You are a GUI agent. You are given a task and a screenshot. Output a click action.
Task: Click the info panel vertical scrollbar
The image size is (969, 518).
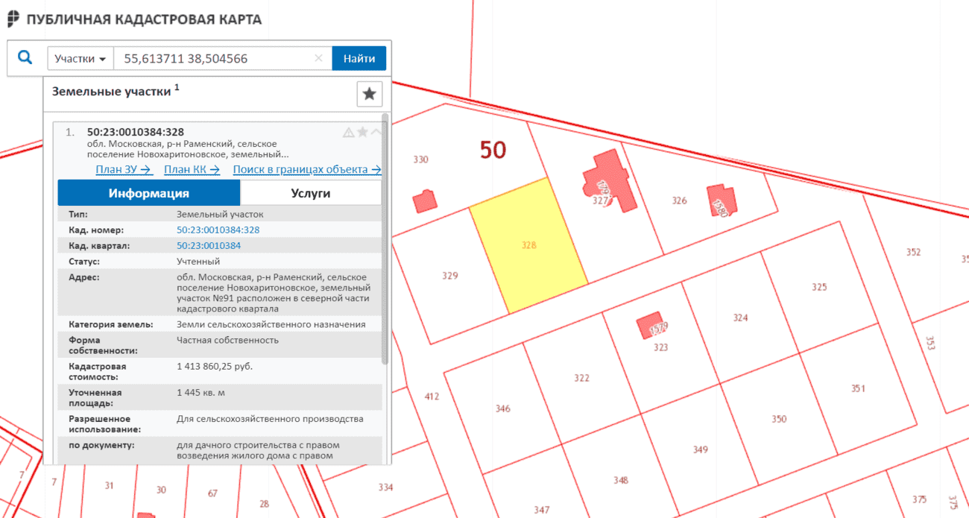[x=385, y=239]
